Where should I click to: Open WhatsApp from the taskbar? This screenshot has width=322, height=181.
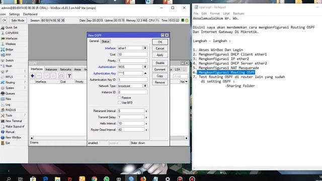click(106, 179)
